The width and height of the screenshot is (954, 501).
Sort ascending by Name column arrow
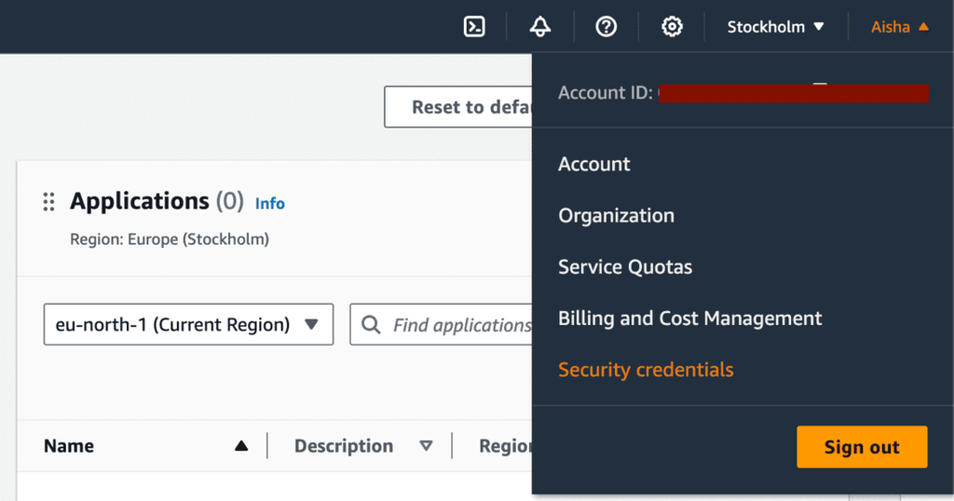tap(241, 446)
